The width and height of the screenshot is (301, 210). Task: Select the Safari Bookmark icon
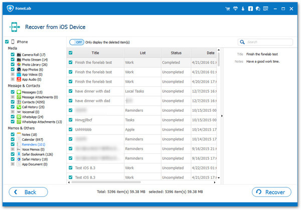click(19, 154)
